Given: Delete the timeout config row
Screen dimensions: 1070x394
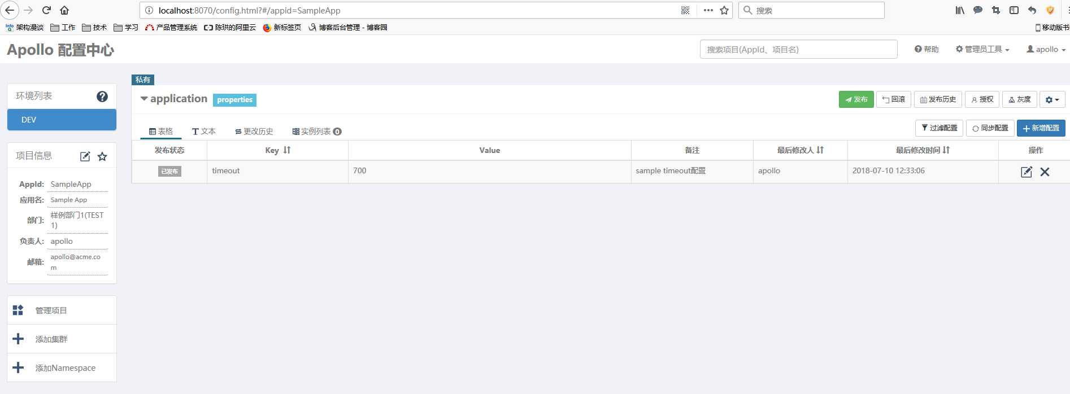Looking at the screenshot, I should (x=1045, y=172).
